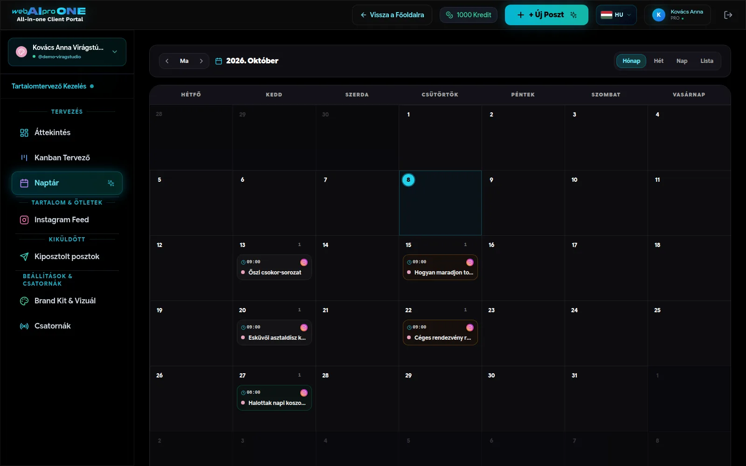Screen dimensions: 746x466
Task: Switch to Hónap view
Action: click(631, 61)
